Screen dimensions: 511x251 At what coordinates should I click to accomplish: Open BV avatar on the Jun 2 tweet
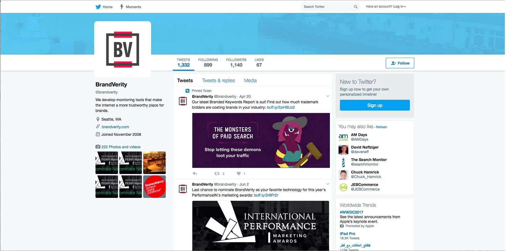point(183,189)
